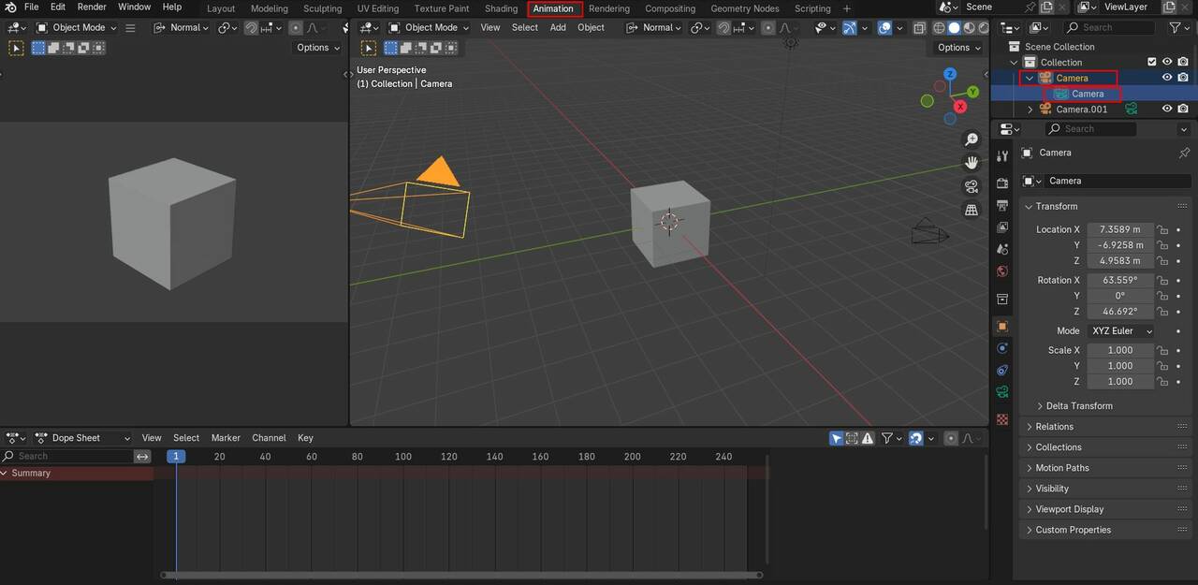Expand the Delta Transform subpanel

coord(1079,406)
